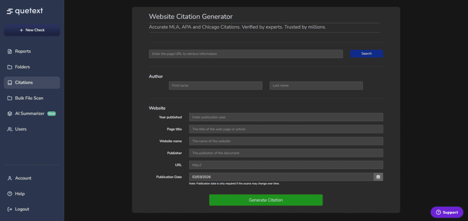Click the plus icon in New Check
The width and height of the screenshot is (468, 221).
coord(21,30)
